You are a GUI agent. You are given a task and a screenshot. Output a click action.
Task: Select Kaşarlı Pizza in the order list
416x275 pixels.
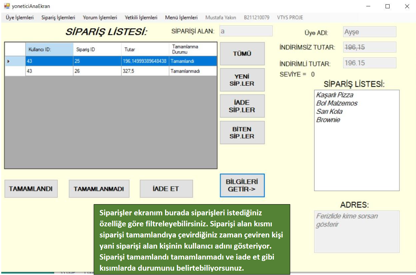click(x=335, y=95)
